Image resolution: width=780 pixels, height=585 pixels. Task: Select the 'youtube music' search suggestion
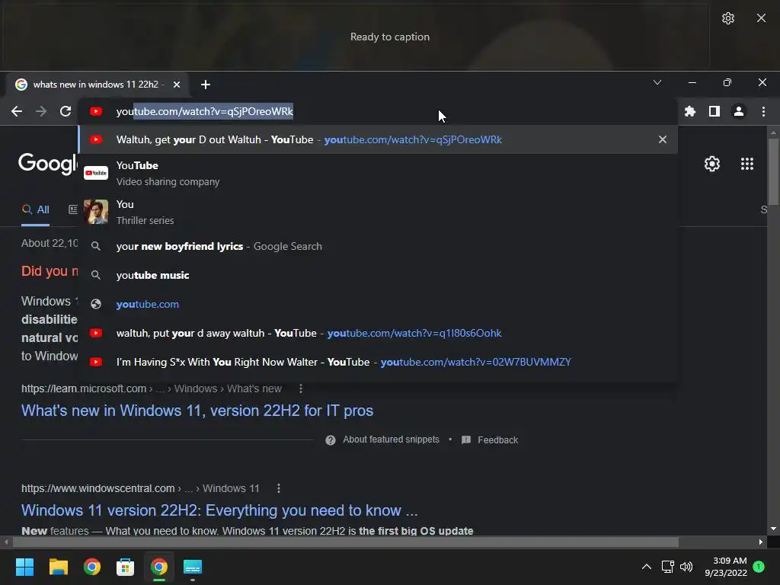coord(378,275)
